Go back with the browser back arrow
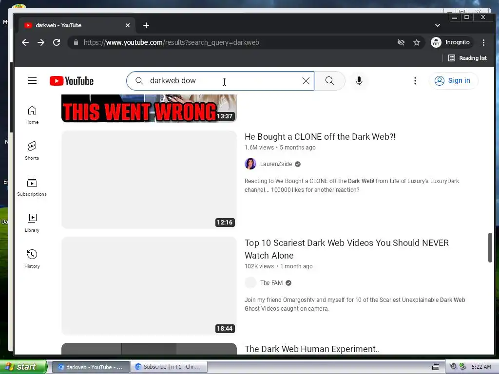 pyautogui.click(x=25, y=42)
